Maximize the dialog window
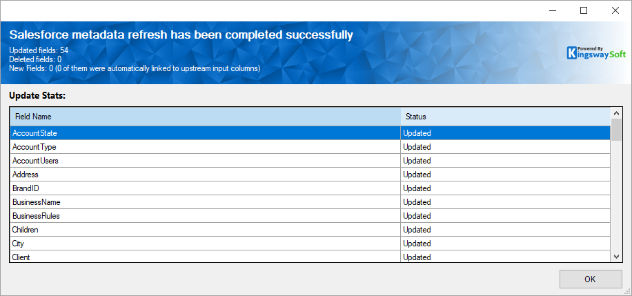The width and height of the screenshot is (632, 296). (584, 11)
